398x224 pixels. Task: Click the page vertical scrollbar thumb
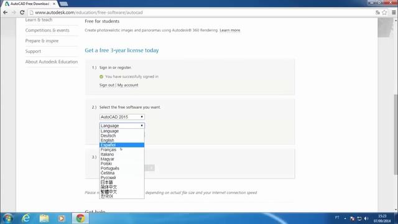point(396,134)
